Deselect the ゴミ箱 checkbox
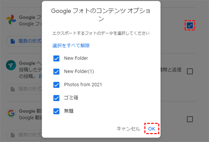 click(56, 98)
